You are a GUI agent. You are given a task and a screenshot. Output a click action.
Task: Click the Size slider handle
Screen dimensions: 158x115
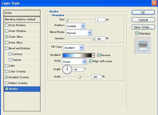click(x=67, y=20)
